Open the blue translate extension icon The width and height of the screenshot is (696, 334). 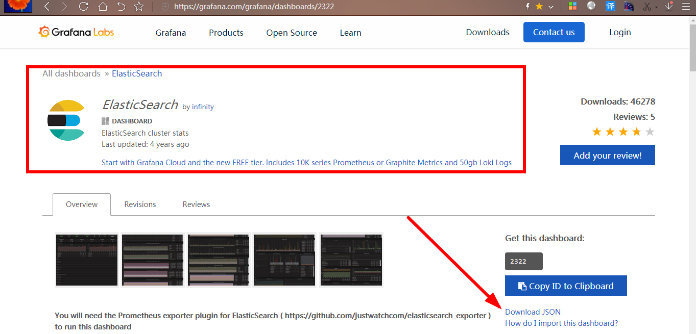[x=610, y=6]
